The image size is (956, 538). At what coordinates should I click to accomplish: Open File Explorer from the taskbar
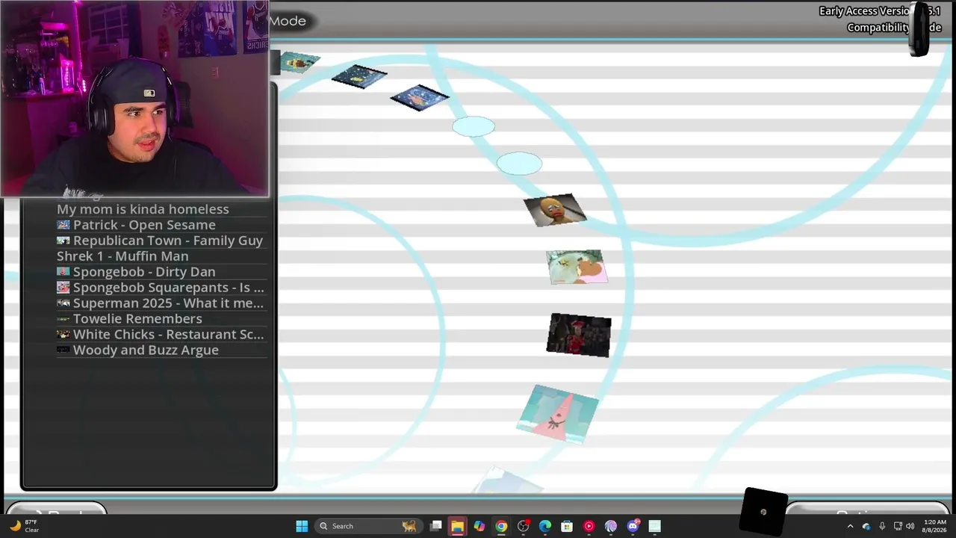point(457,526)
